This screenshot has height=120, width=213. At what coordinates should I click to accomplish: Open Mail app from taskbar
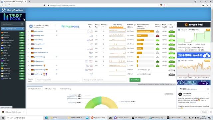click(x=87, y=118)
